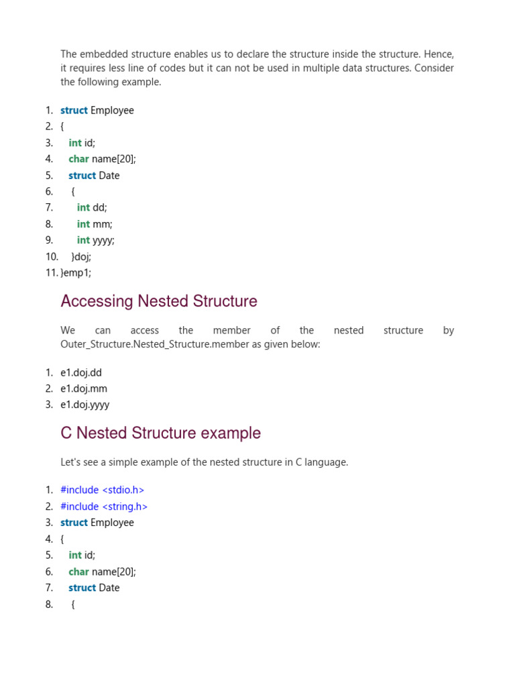Click the "int dd;" code line

point(92,208)
